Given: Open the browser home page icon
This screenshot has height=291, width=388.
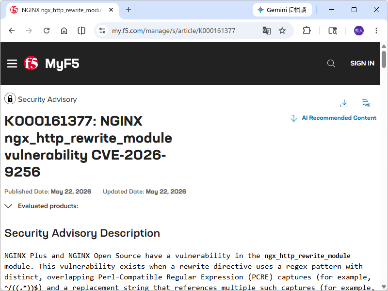Looking at the screenshot, I should point(64,31).
